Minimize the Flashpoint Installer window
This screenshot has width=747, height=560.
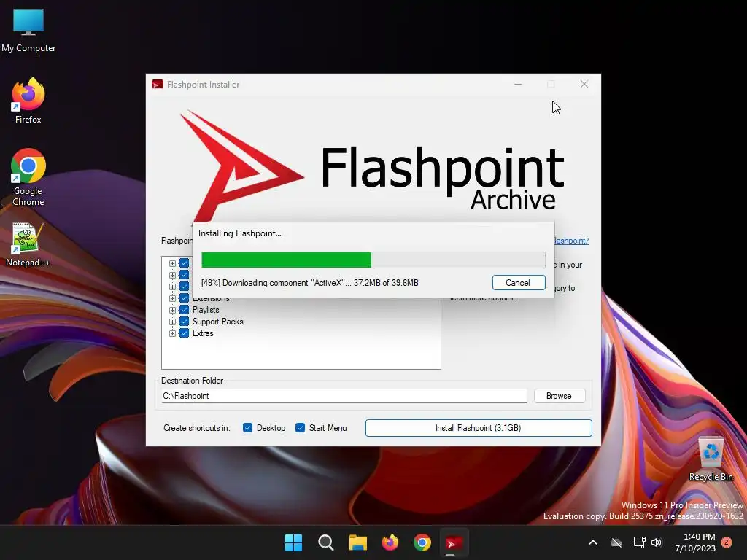click(x=519, y=85)
